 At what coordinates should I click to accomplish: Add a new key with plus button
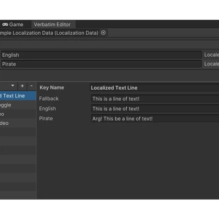pos(22,86)
